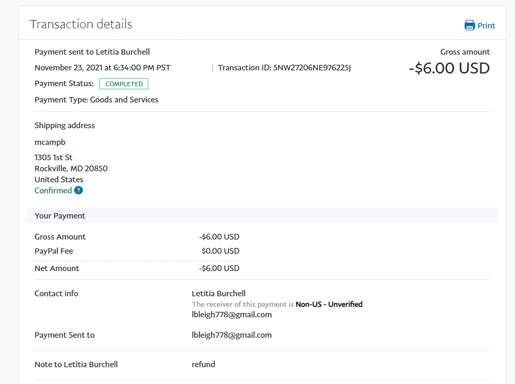Click Letitia Burchell name in Contact info
The width and height of the screenshot is (515, 384).
tap(218, 294)
